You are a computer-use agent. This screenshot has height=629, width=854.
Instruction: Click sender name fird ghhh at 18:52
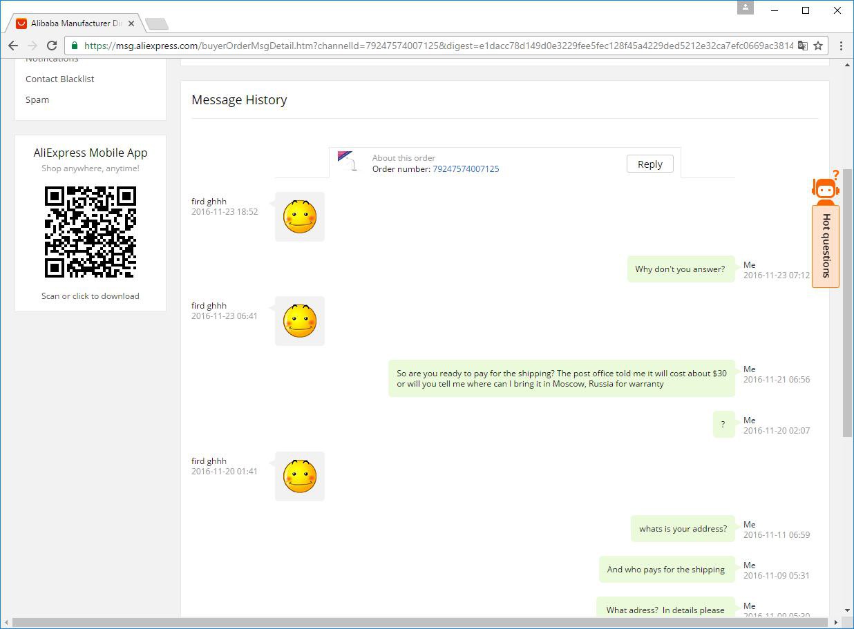pyautogui.click(x=209, y=202)
